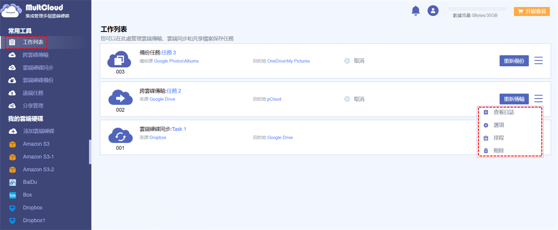Click the 工作列表 list icon in sidebar
558x230 pixels.
coord(13,42)
